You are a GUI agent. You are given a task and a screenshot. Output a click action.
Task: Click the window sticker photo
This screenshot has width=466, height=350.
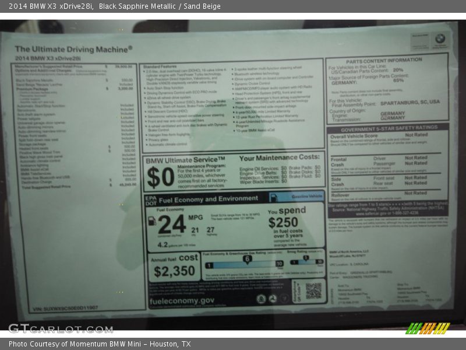pos(233,175)
